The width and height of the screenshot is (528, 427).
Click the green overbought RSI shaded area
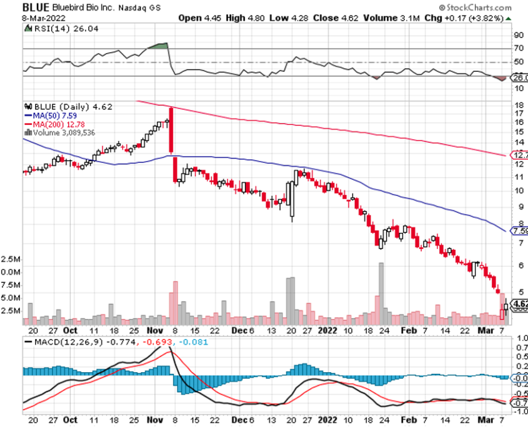(160, 46)
